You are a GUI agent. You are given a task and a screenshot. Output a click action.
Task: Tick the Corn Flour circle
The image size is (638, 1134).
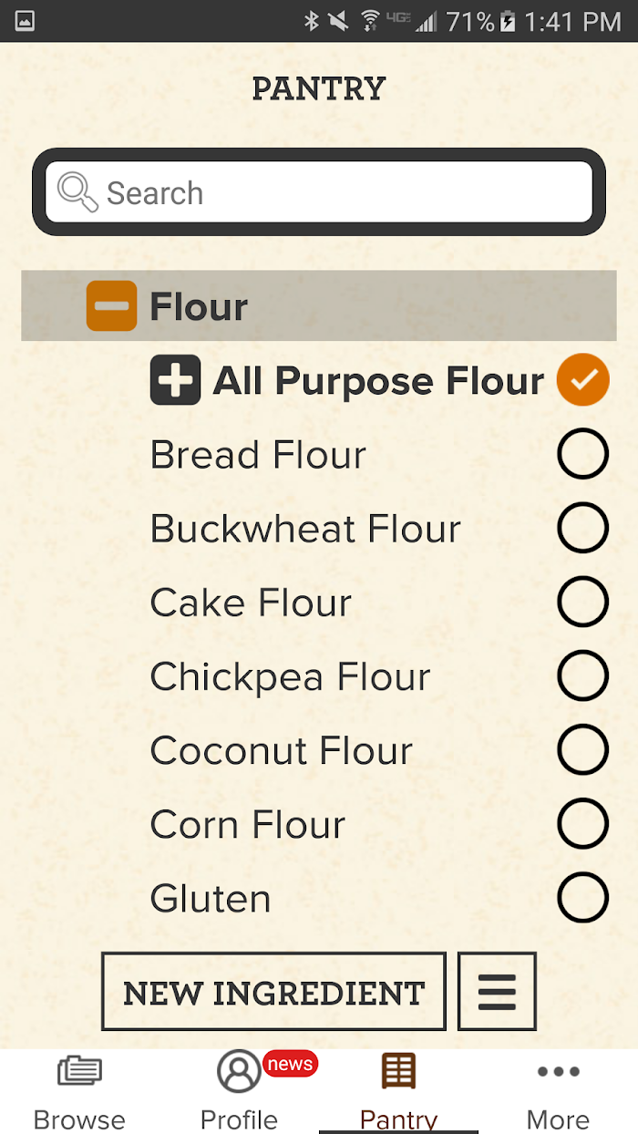582,823
